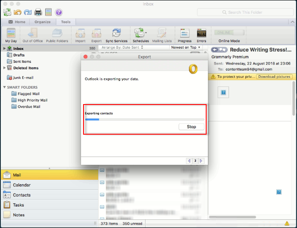The image size is (297, 228).
Task: Switch to Calendar view
Action: [49, 185]
